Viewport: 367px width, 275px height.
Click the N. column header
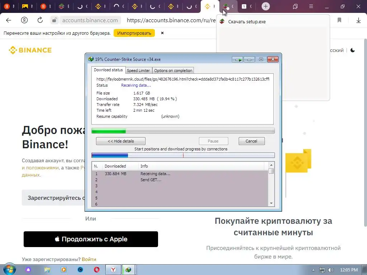pos(97,166)
